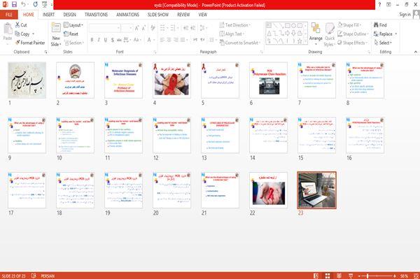Switch to SLIDE SHOW tab
Image resolution: width=420 pixels, height=279 pixels.
158,15
